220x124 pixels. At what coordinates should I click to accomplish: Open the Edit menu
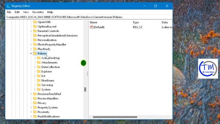click(x=17, y=12)
